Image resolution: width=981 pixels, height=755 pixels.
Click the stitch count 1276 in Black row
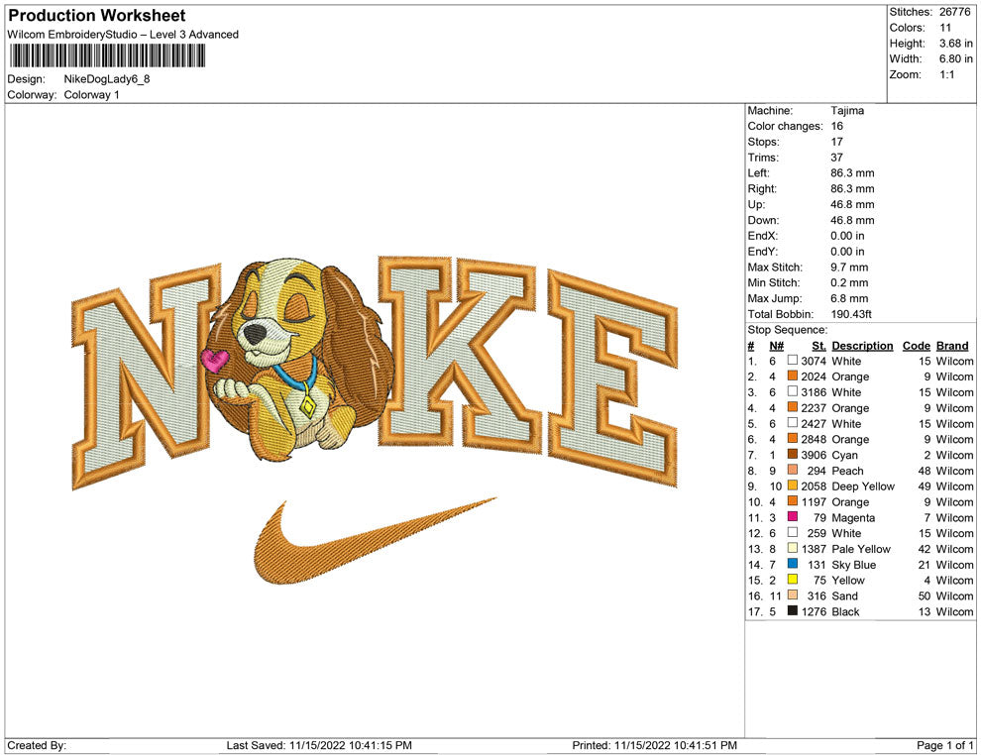[x=814, y=611]
